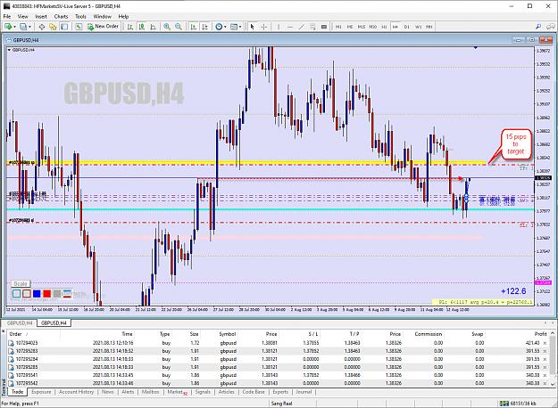The image size is (558, 408).
Task: Click the blue-outlined square swatch
Action: coord(16,294)
